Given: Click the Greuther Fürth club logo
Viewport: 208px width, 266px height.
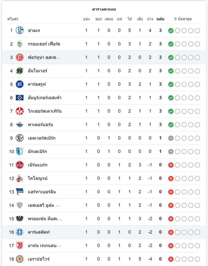Looking at the screenshot, I should pyautogui.click(x=20, y=44).
